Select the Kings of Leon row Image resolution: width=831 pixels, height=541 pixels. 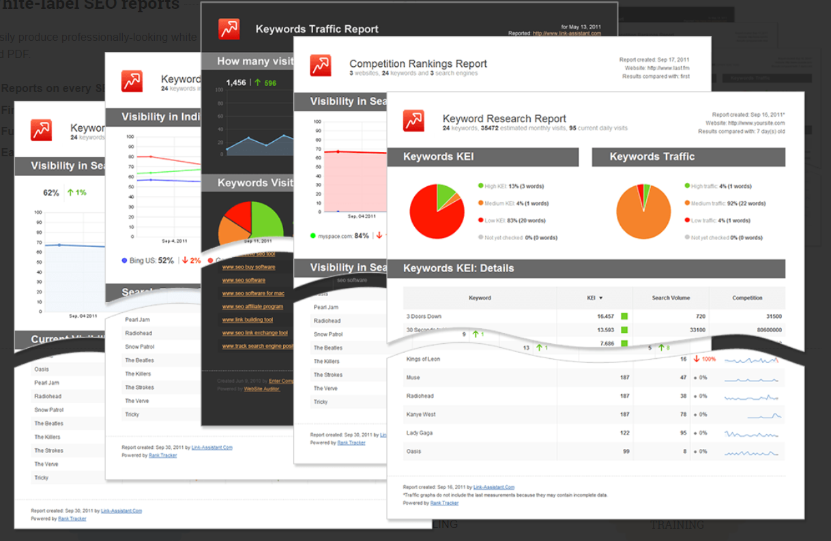[594, 359]
